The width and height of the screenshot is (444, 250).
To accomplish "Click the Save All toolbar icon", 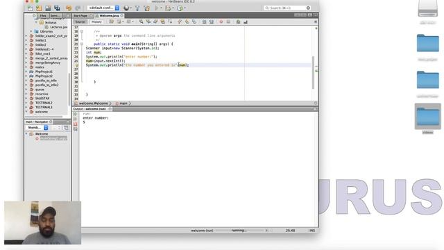I will (x=57, y=8).
